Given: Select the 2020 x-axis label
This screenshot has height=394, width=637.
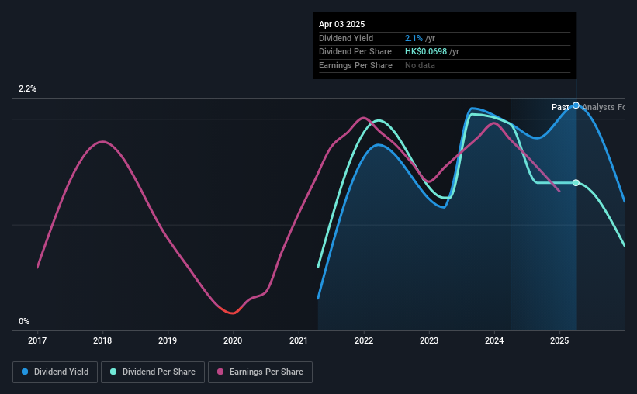Looking at the screenshot, I should (x=233, y=340).
